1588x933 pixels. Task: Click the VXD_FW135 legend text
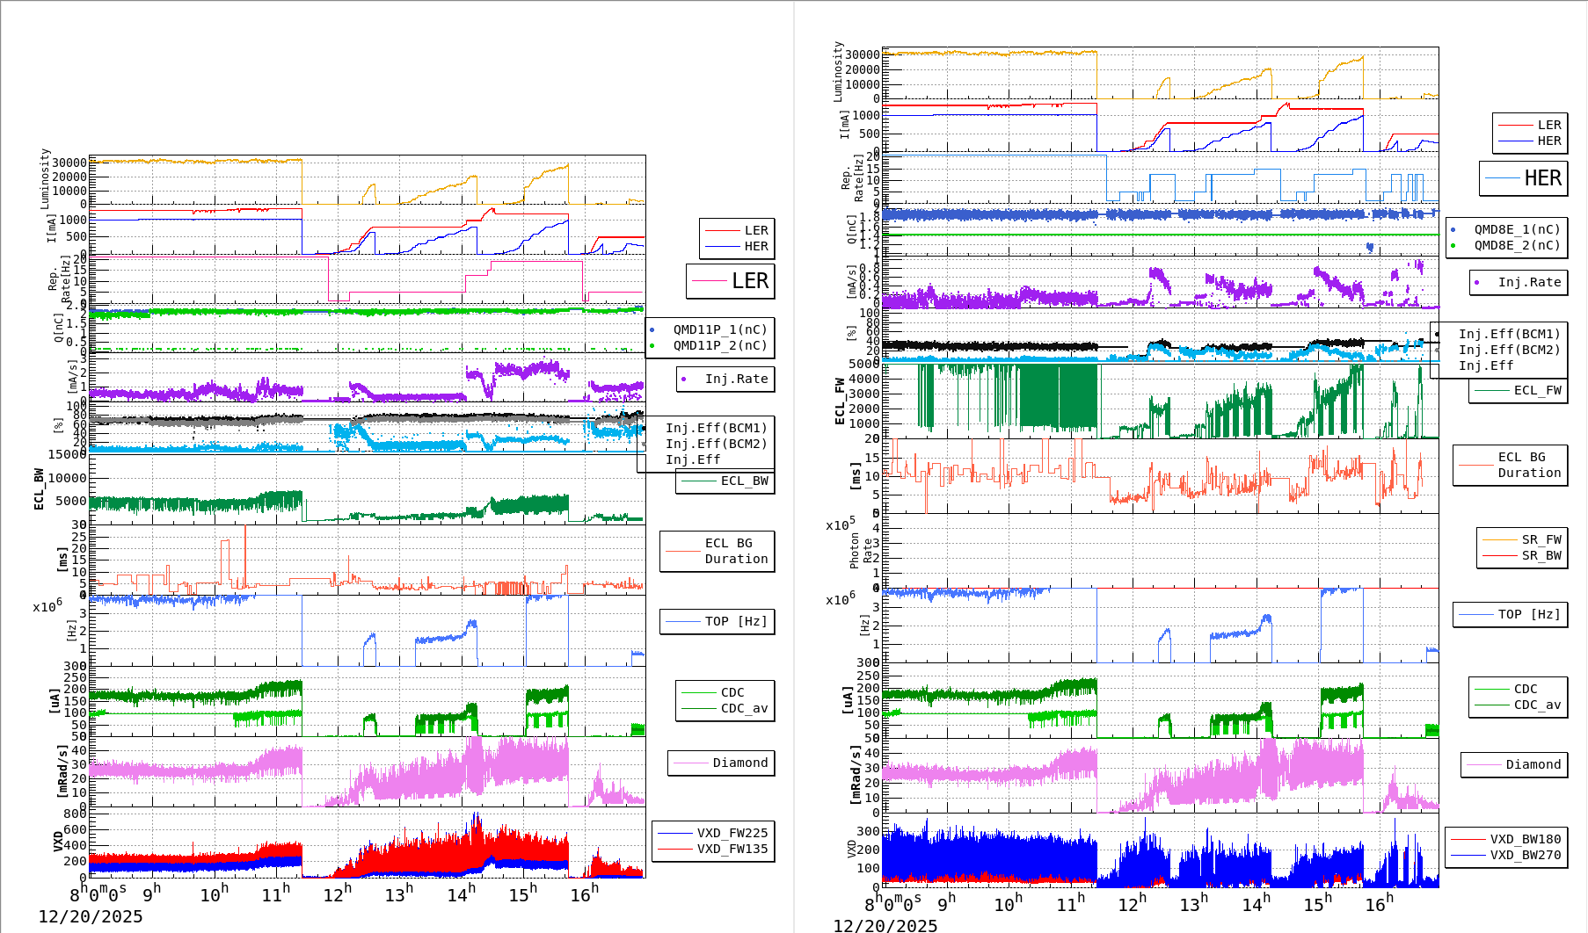pyautogui.click(x=731, y=849)
